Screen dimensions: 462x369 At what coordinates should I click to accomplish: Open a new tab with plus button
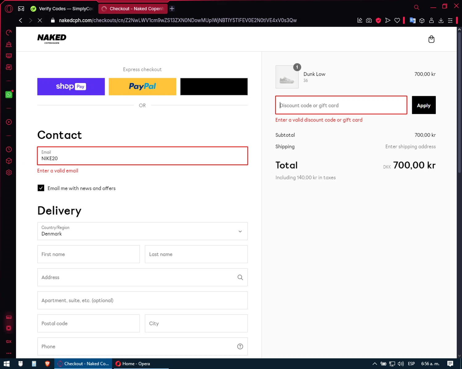[172, 9]
